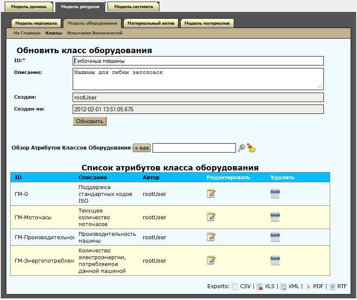Click the attribute search input box

[x=194, y=148]
